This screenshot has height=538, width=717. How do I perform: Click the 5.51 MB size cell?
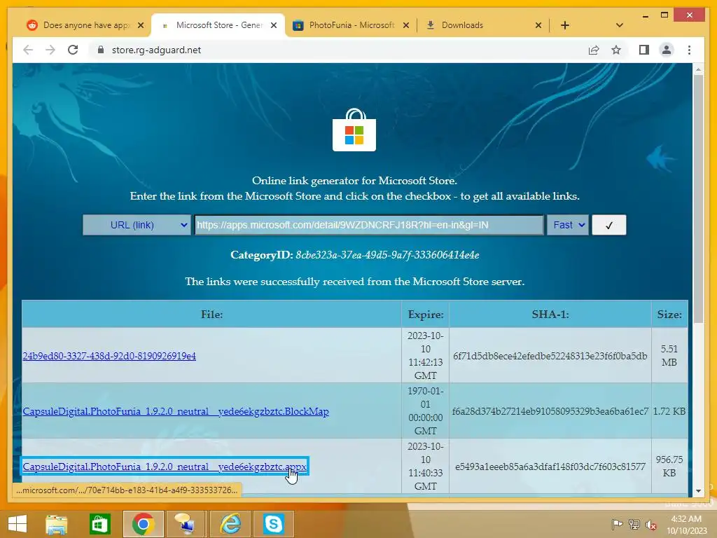click(669, 355)
